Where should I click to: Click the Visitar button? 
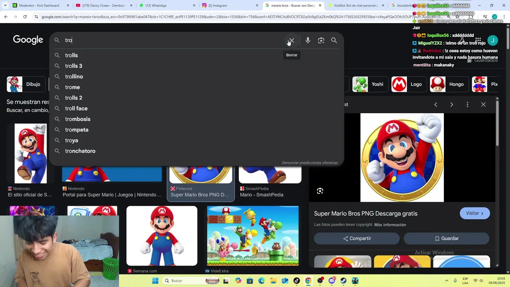coord(475,213)
